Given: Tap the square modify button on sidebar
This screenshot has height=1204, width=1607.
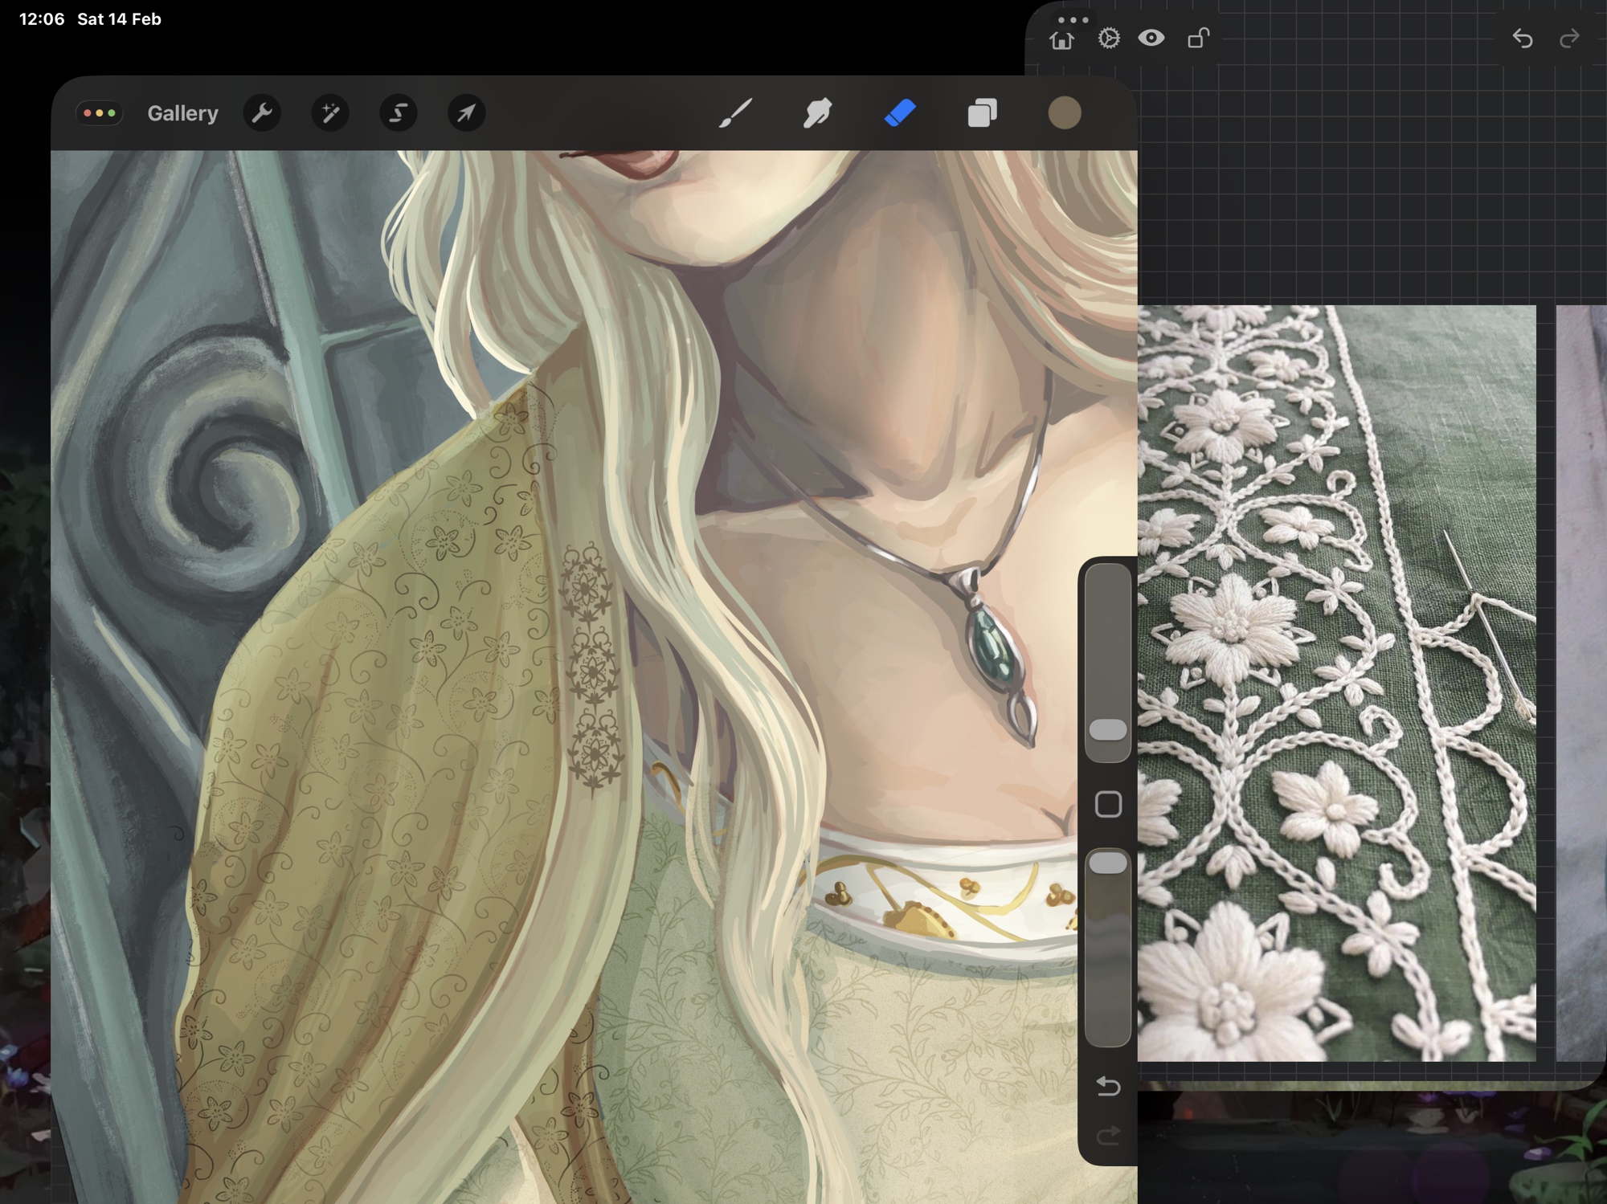Looking at the screenshot, I should 1108,804.
